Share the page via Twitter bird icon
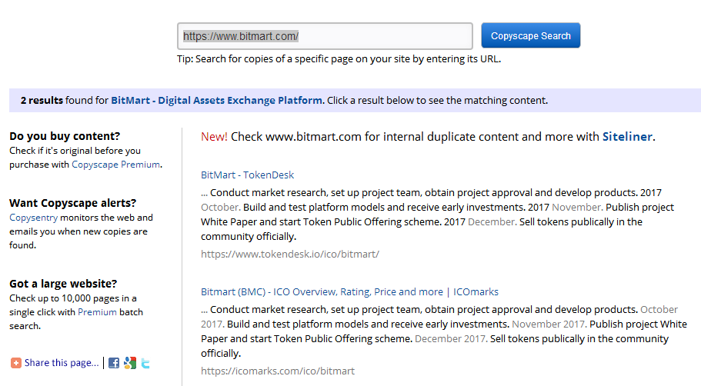Viewport: 701px width, 386px height. pos(145,363)
